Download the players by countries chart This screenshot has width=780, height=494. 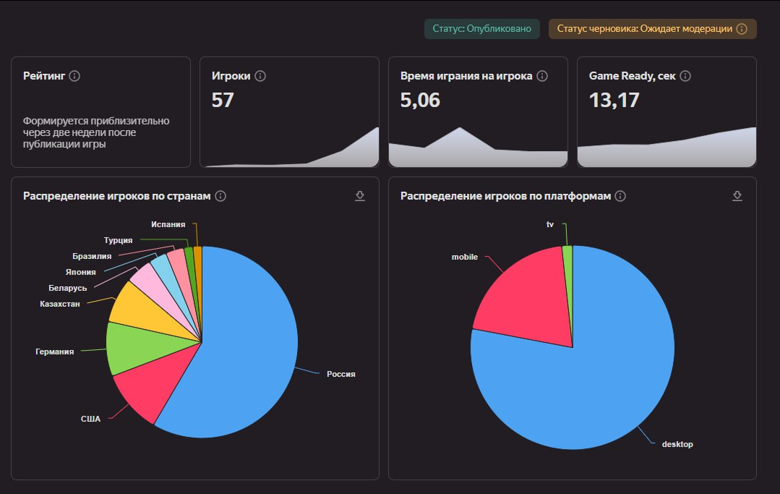360,196
